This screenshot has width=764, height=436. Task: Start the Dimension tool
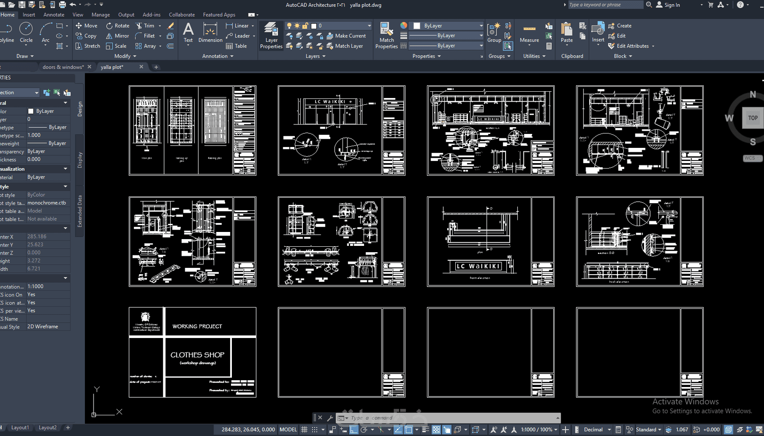tap(210, 33)
